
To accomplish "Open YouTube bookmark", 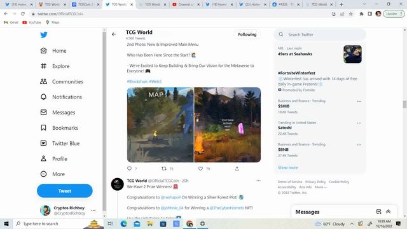I will [x=32, y=22].
